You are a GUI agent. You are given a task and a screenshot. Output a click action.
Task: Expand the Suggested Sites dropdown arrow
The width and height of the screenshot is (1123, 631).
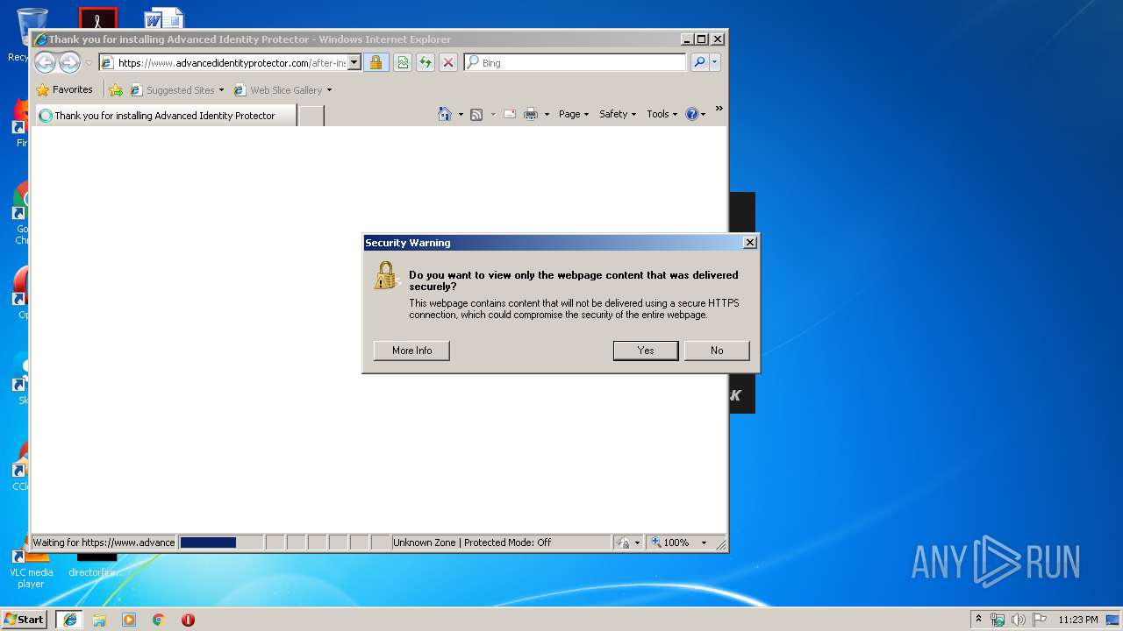tap(221, 90)
